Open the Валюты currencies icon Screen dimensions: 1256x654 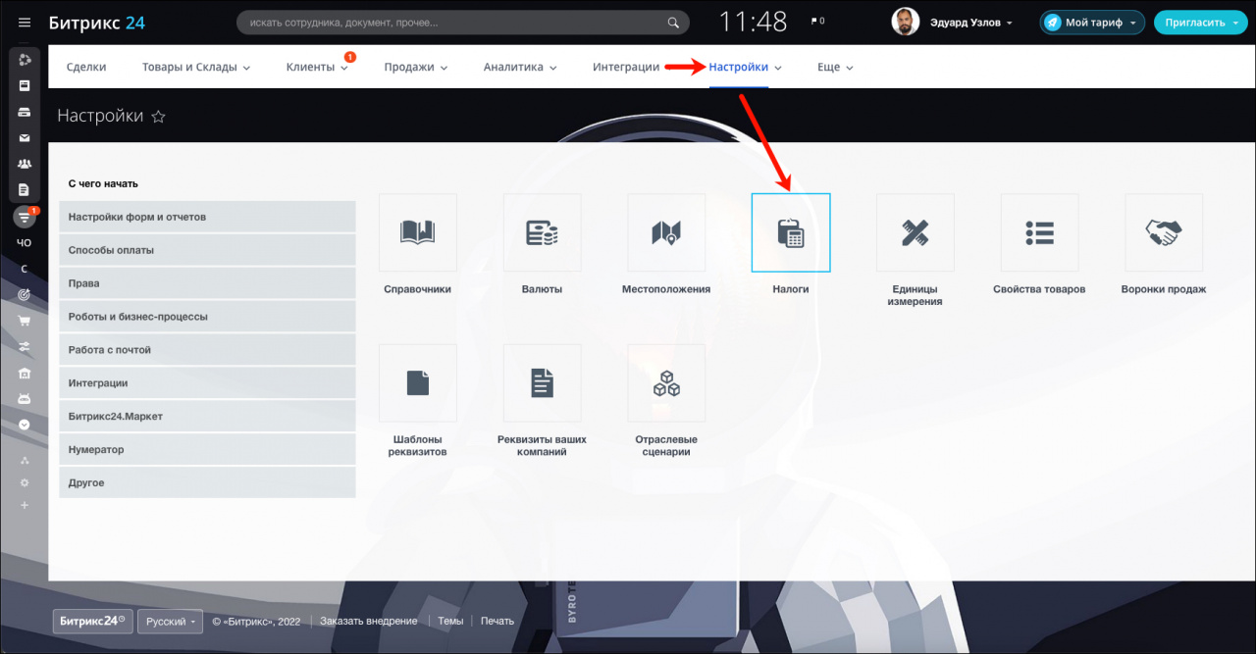pos(542,233)
